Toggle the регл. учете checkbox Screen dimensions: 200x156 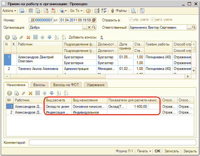[152, 20]
